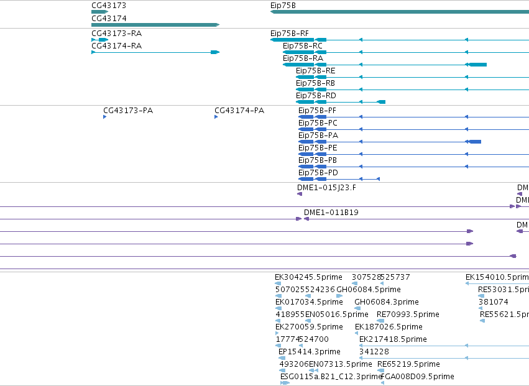This screenshot has height=386, width=529.
Task: Click the Eip75B-RD upstream exon block
Action: 381,102
